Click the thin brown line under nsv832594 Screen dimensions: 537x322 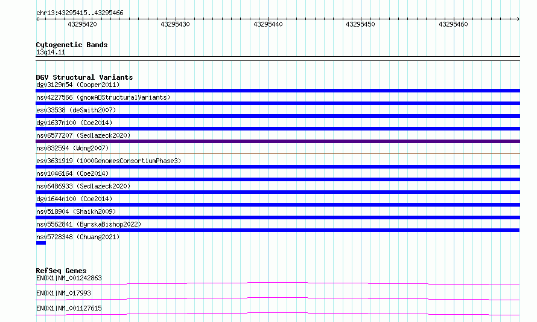click(278, 153)
